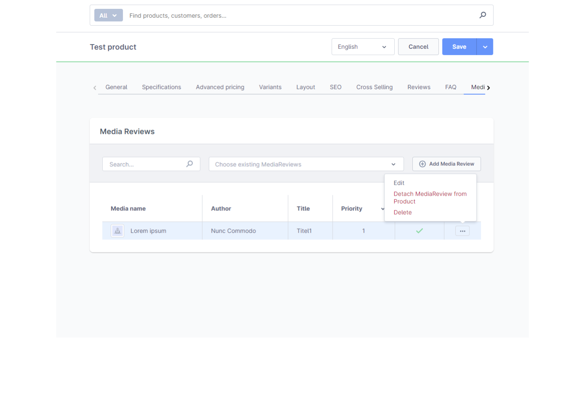Viewport: 583px width, 396px height.
Task: Save the Test product
Action: (459, 47)
